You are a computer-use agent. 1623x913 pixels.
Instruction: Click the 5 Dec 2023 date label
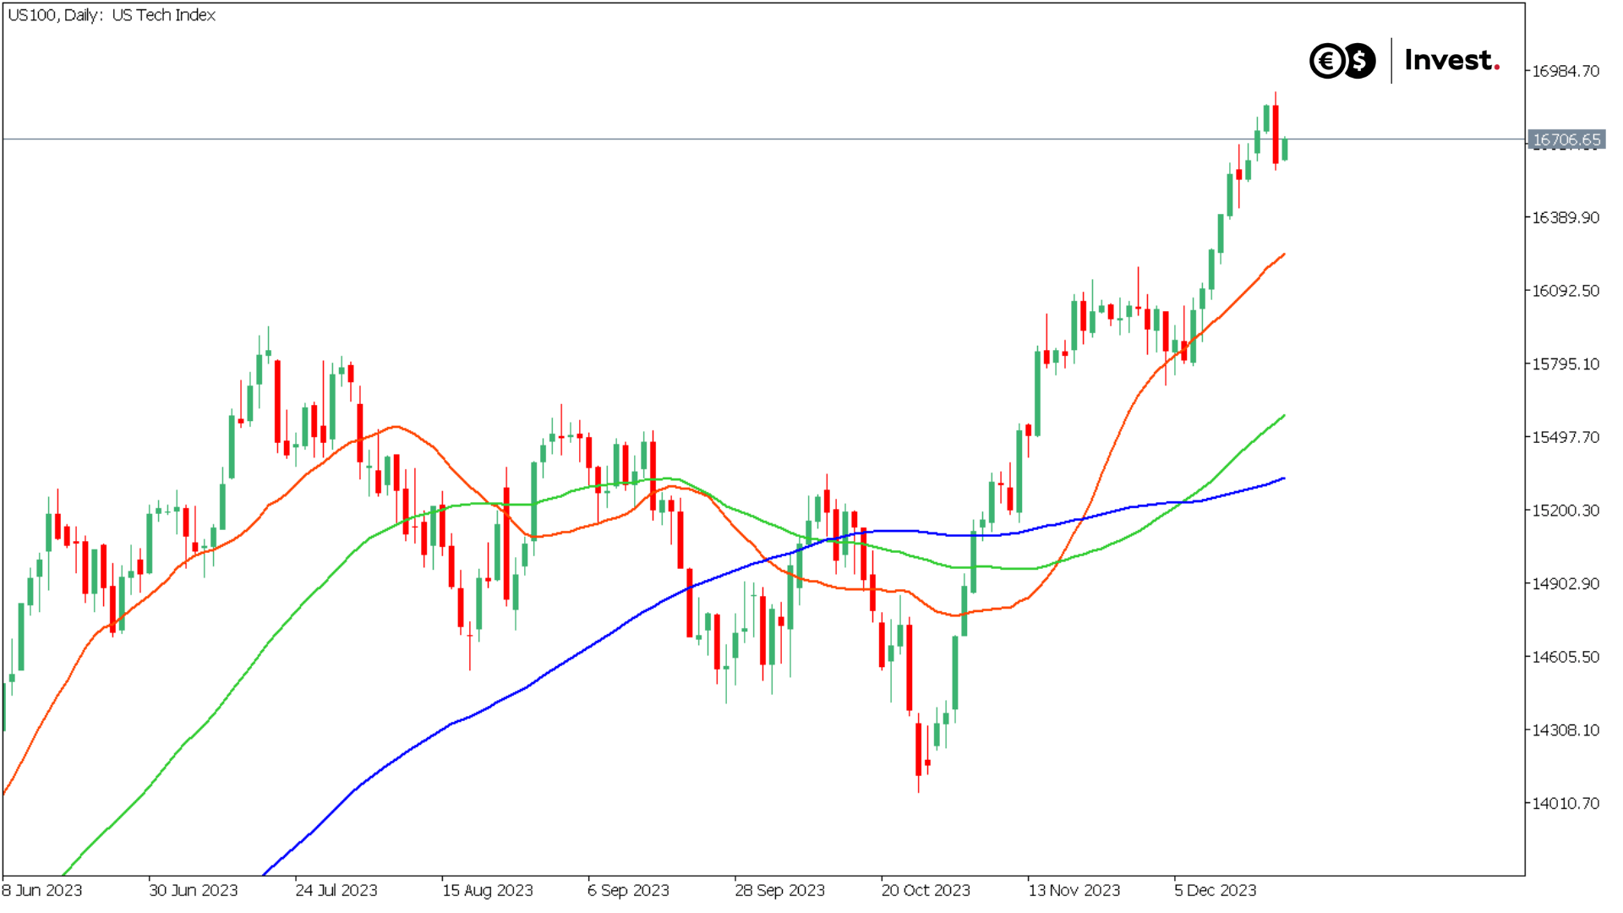coord(1216,890)
